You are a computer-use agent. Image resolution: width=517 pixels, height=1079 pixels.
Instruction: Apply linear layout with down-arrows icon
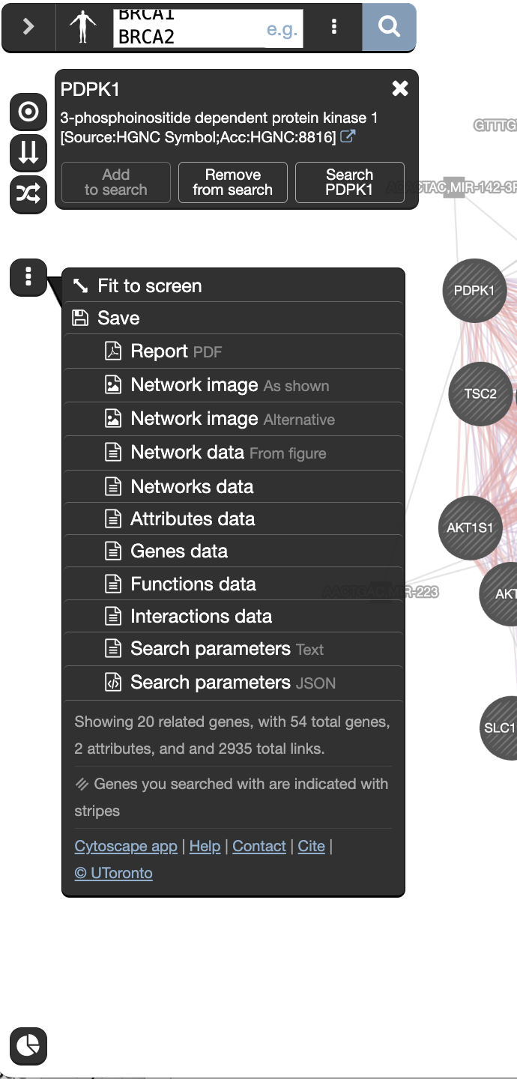[x=28, y=153]
